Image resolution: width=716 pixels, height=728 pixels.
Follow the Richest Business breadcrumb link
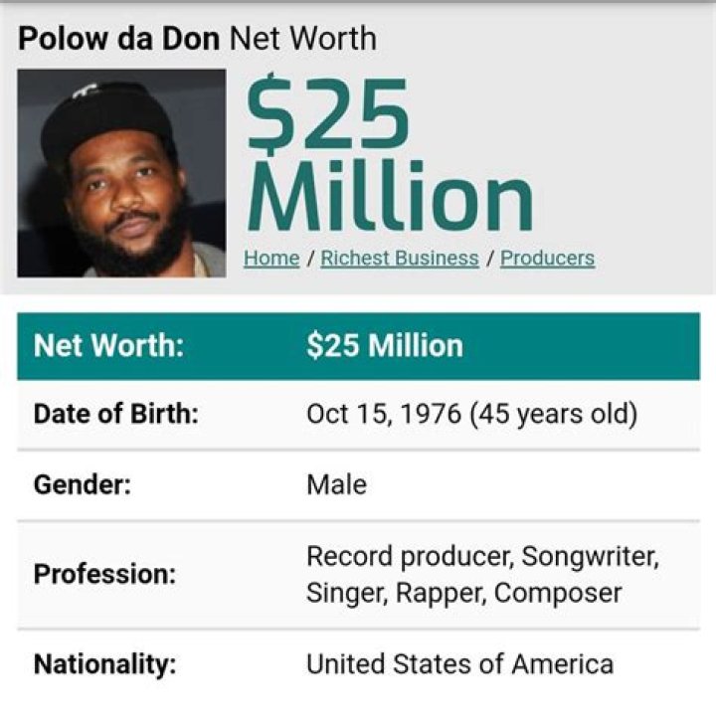point(400,258)
